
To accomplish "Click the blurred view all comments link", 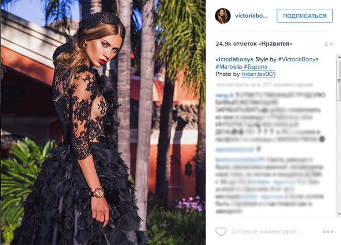I will 265,85.
